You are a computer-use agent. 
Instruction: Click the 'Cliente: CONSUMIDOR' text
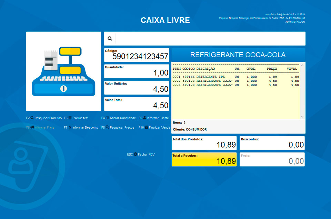tap(190, 129)
